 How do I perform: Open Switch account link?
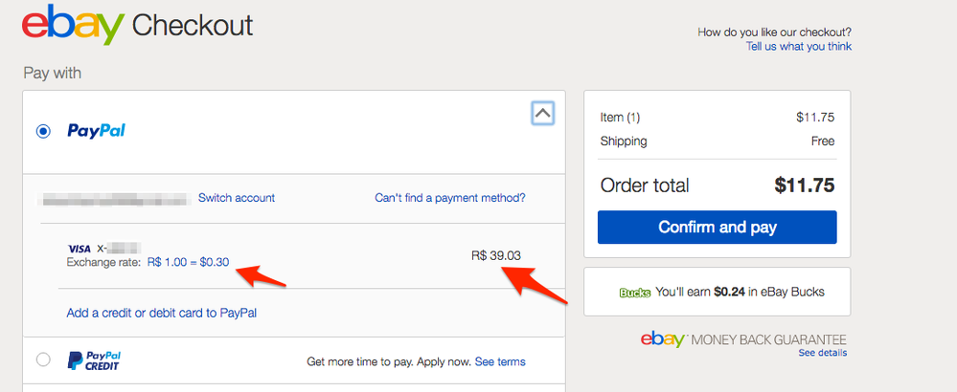(x=237, y=198)
